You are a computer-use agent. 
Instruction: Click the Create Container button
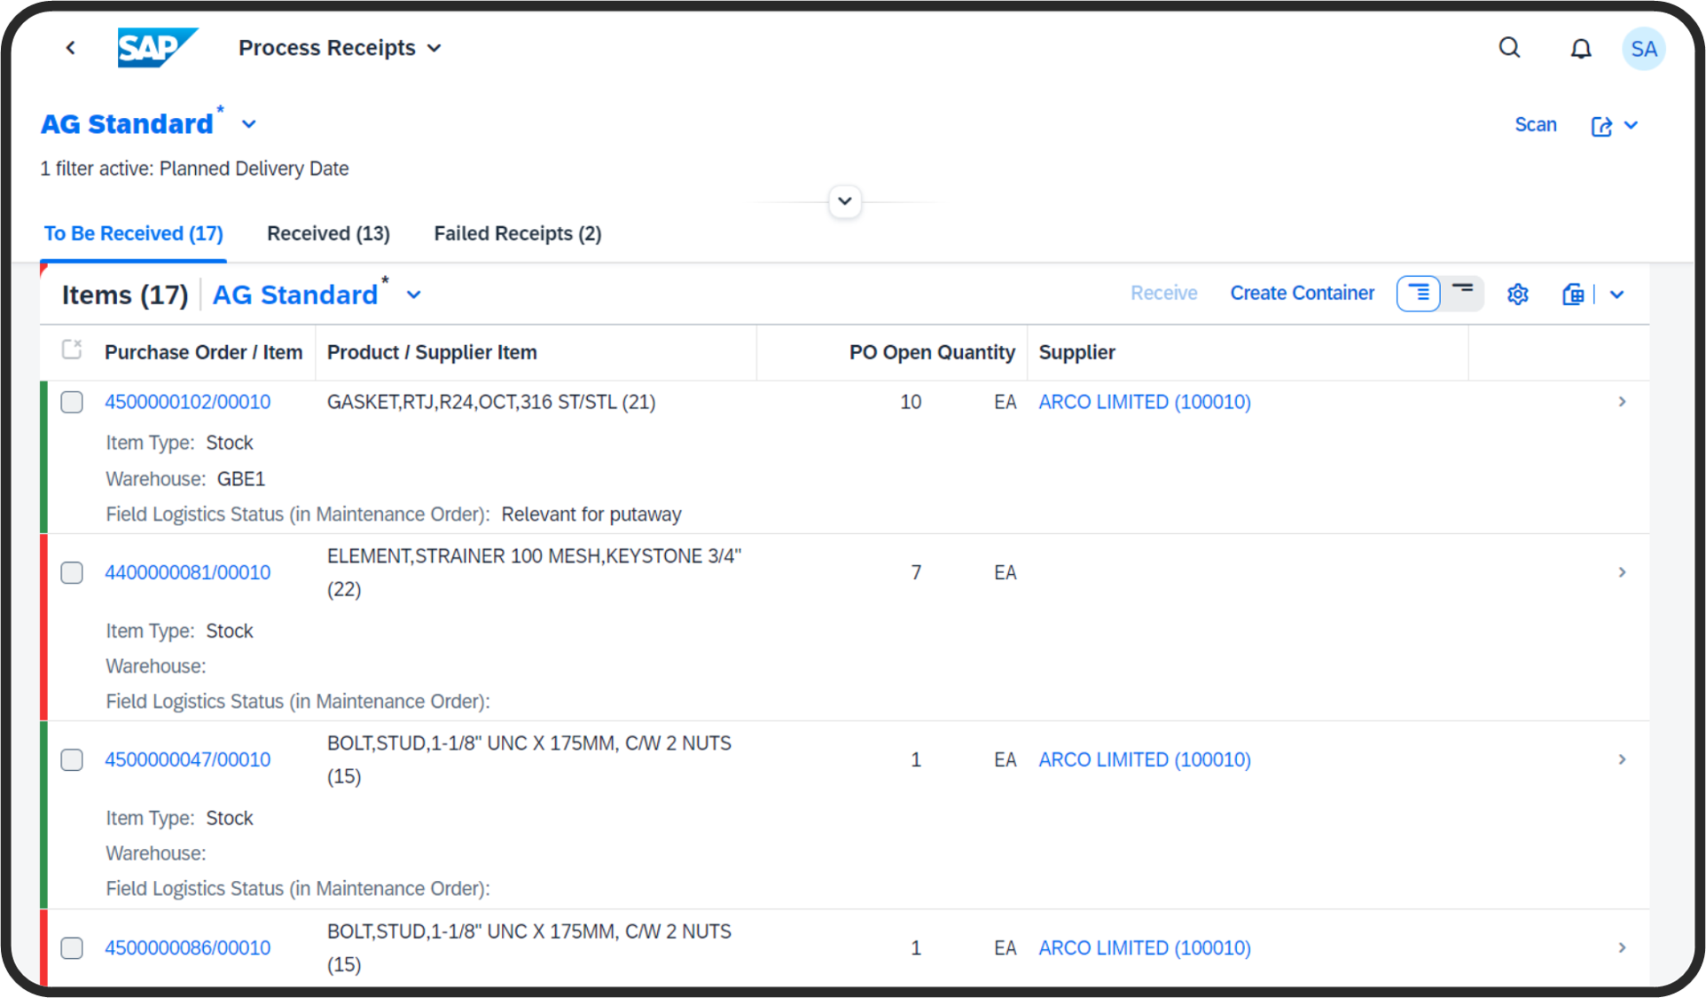point(1302,293)
